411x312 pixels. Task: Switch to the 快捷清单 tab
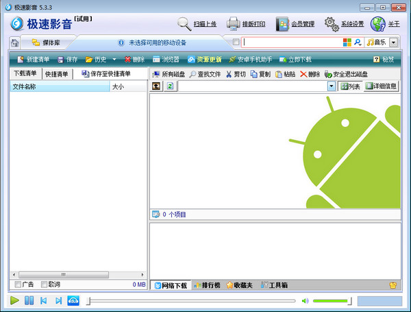pos(56,74)
